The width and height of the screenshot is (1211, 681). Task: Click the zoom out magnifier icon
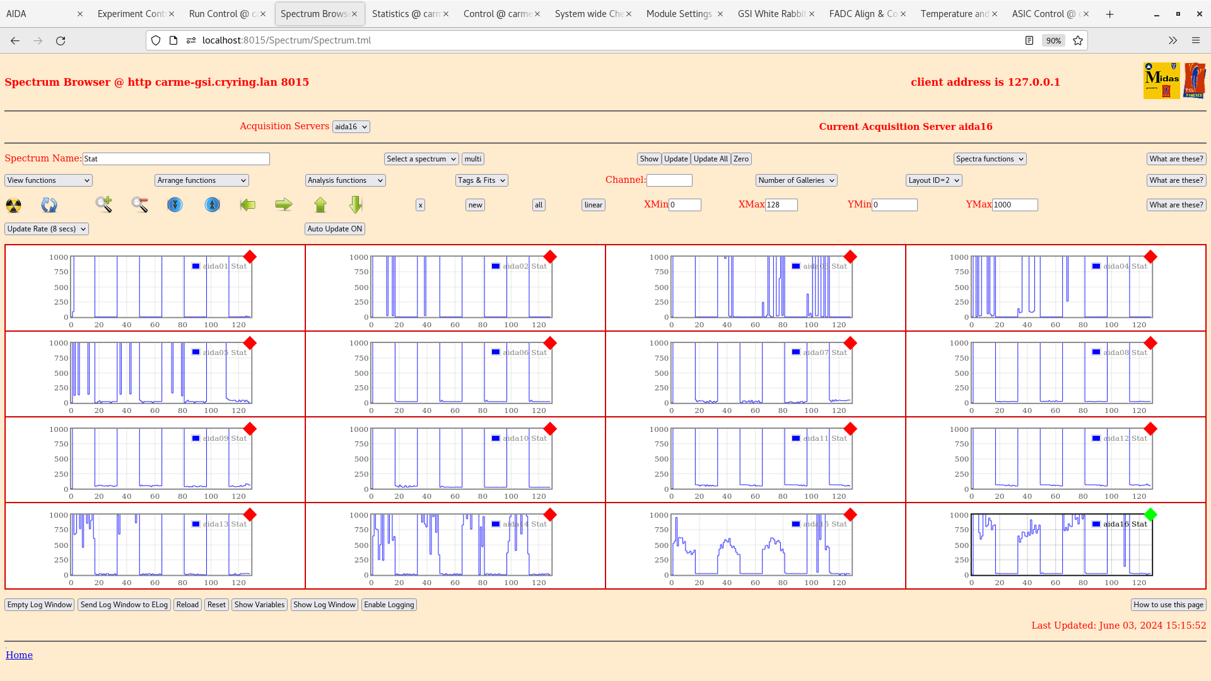[x=139, y=204]
